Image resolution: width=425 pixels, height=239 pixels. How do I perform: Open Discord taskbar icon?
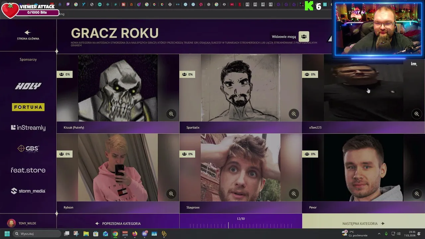(144, 234)
